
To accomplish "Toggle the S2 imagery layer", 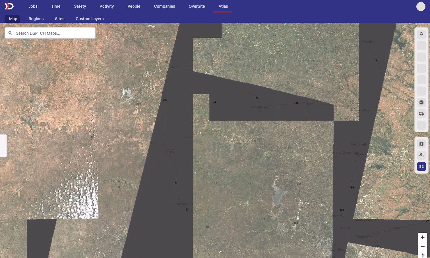I will point(421,167).
